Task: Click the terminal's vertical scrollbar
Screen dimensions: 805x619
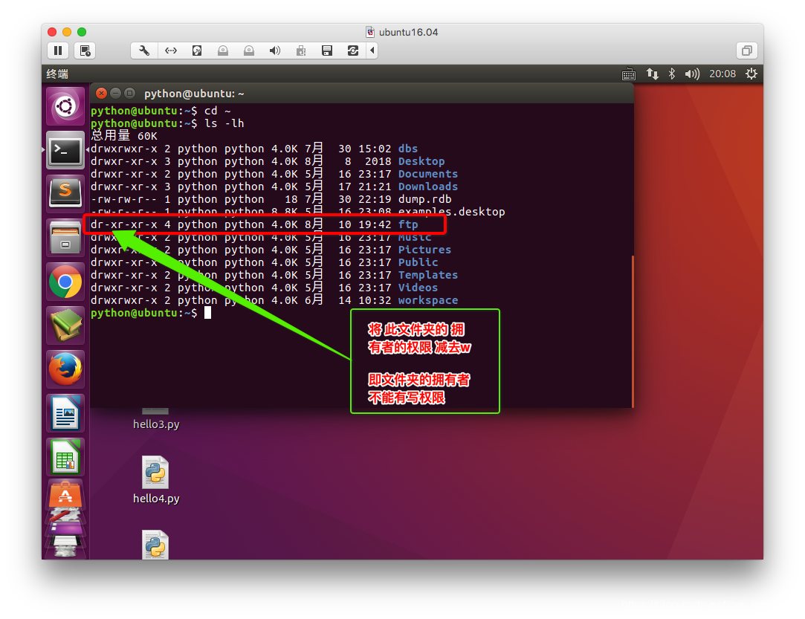Action: coord(633,331)
